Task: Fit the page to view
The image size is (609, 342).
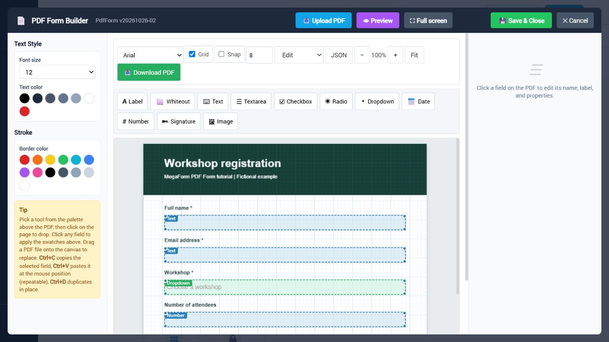Action: tap(414, 55)
